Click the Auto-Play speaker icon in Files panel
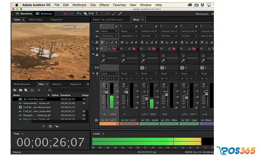 [57, 126]
